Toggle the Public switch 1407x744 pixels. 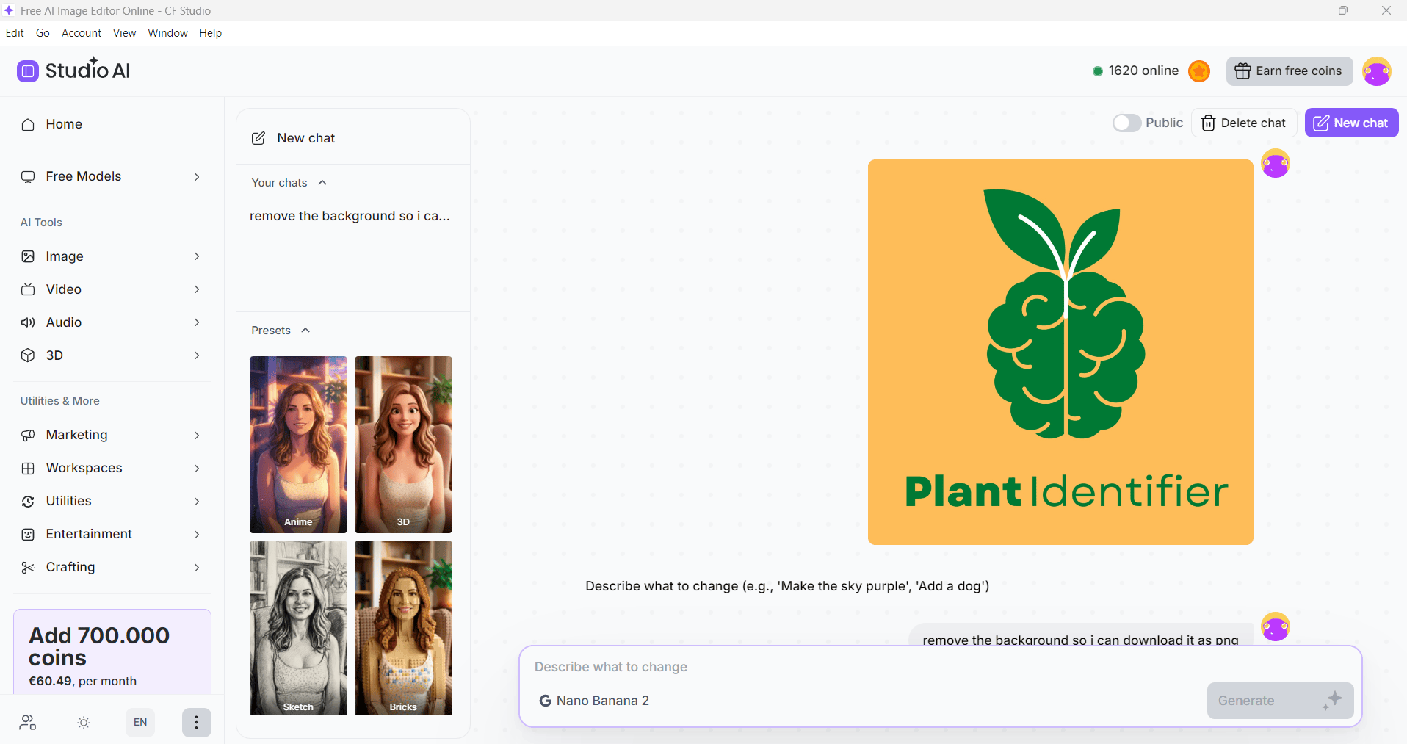(1126, 123)
